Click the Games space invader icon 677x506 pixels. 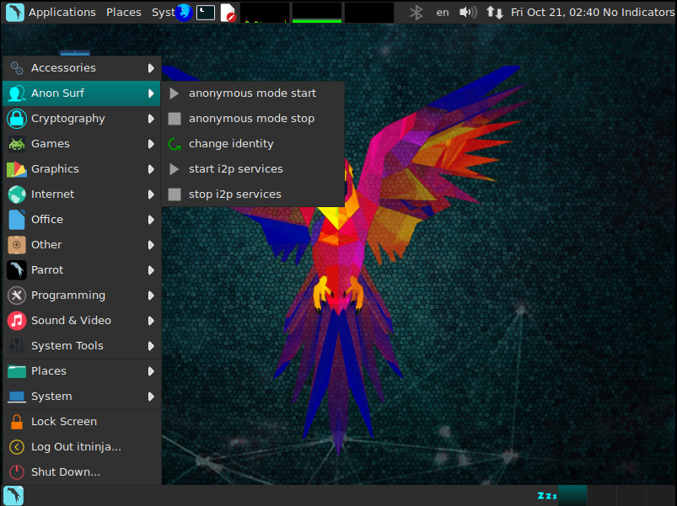click(17, 144)
